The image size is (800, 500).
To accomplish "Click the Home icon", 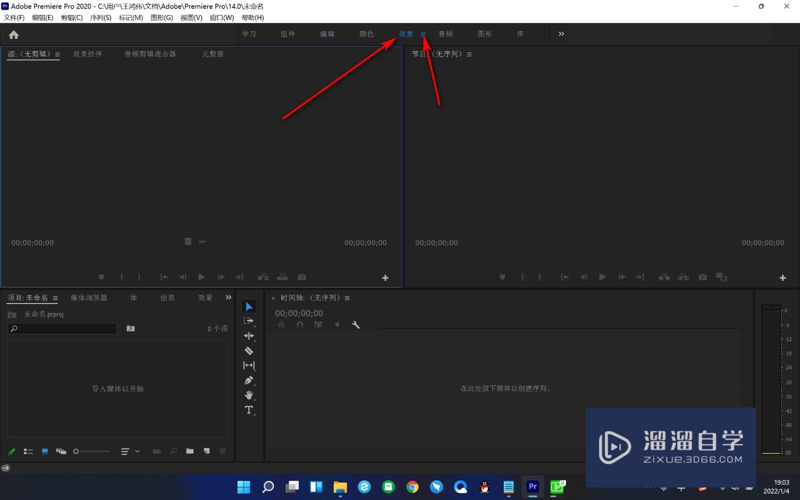I will tap(14, 34).
